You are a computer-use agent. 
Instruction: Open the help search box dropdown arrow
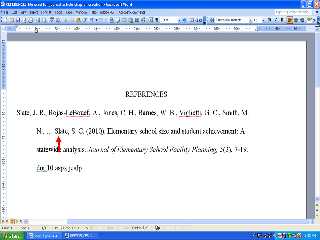click(x=313, y=12)
